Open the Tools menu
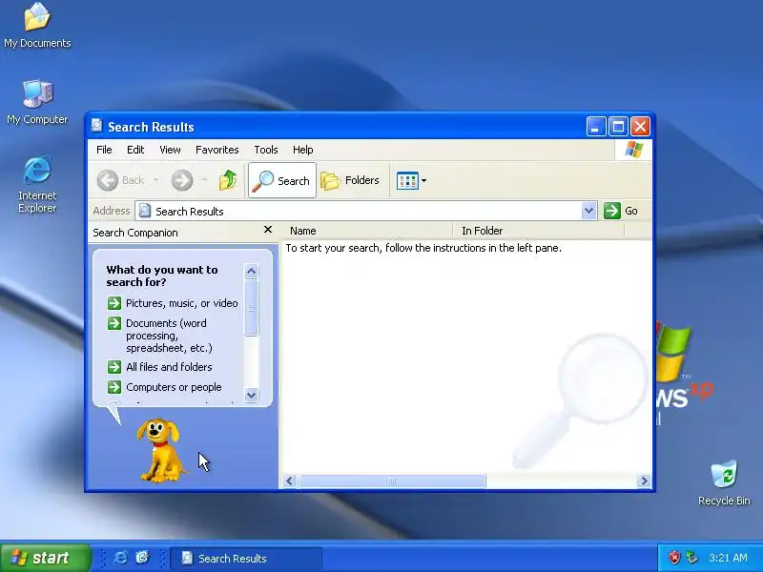This screenshot has height=572, width=763. pos(266,150)
